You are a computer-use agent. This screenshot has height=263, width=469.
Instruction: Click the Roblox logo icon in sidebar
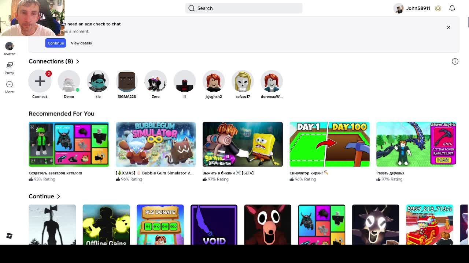pyautogui.click(x=10, y=236)
